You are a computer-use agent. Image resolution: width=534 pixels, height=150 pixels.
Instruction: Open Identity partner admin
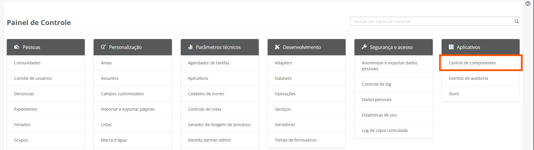coord(209,140)
